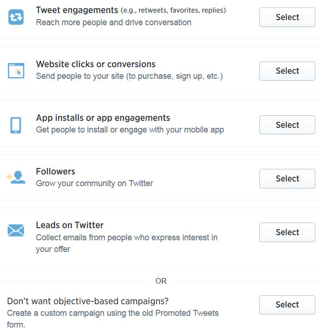The image size is (320, 335).
Task: Pick Select beside Leads on Twitter
Action: (287, 232)
